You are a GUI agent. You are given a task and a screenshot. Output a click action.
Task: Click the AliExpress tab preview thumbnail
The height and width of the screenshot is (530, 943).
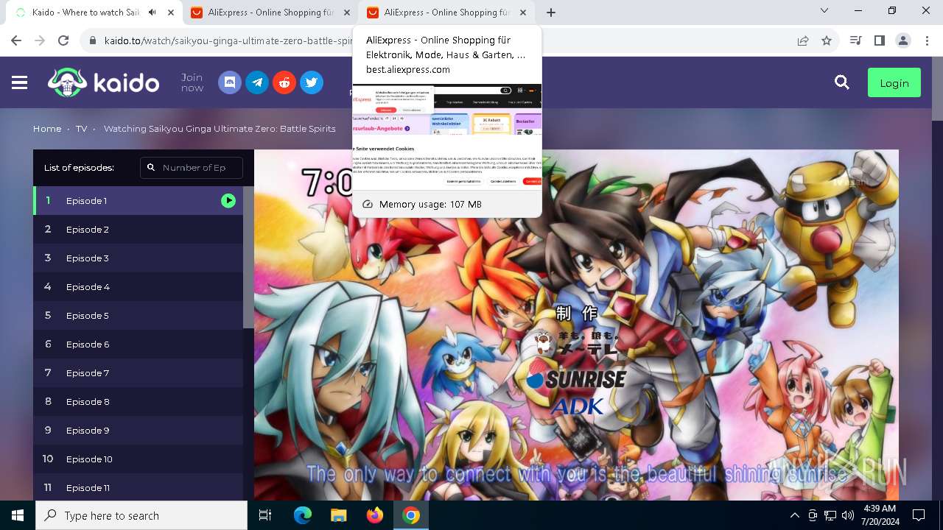pyautogui.click(x=446, y=136)
